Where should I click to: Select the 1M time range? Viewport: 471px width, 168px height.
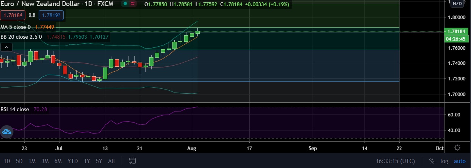[32, 161]
